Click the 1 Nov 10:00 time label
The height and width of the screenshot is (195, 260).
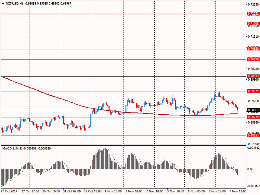tap(113, 191)
